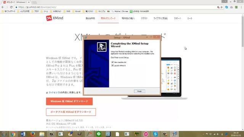
Task: Open the SNS bookmarks folder
Action: coord(67,11)
